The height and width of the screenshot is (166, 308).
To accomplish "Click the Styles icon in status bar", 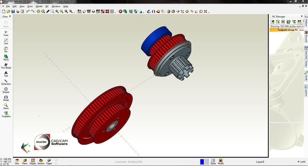I will coord(213,161).
